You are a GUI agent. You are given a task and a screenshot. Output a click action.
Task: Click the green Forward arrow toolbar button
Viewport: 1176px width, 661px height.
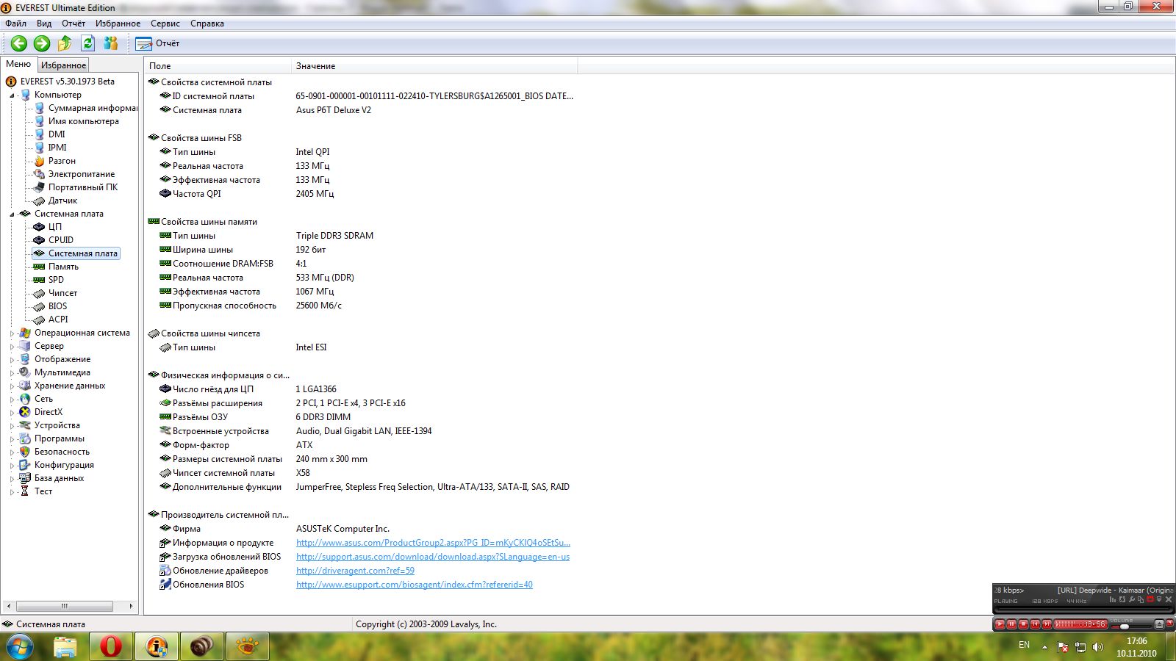point(42,43)
